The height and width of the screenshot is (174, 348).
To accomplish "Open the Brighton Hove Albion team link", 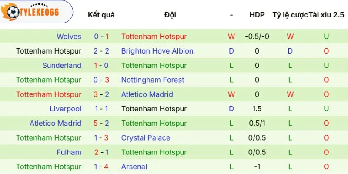I will pyautogui.click(x=157, y=51).
